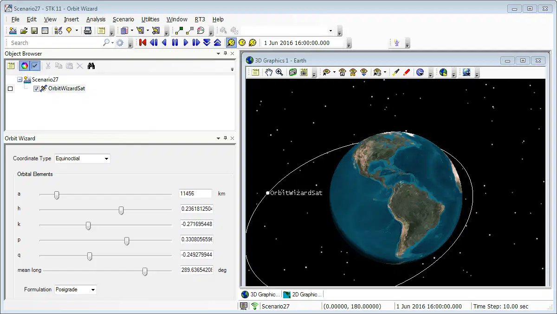
Task: Pin the Orbit Wizard panel
Action: click(226, 138)
